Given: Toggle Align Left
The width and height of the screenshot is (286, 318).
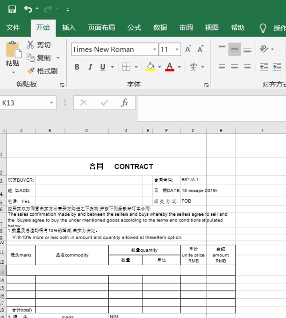Looking at the screenshot, I should (222, 67).
